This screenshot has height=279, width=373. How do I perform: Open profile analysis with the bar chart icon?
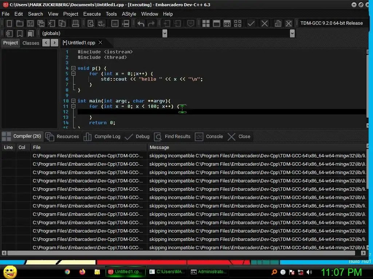pos(278,24)
